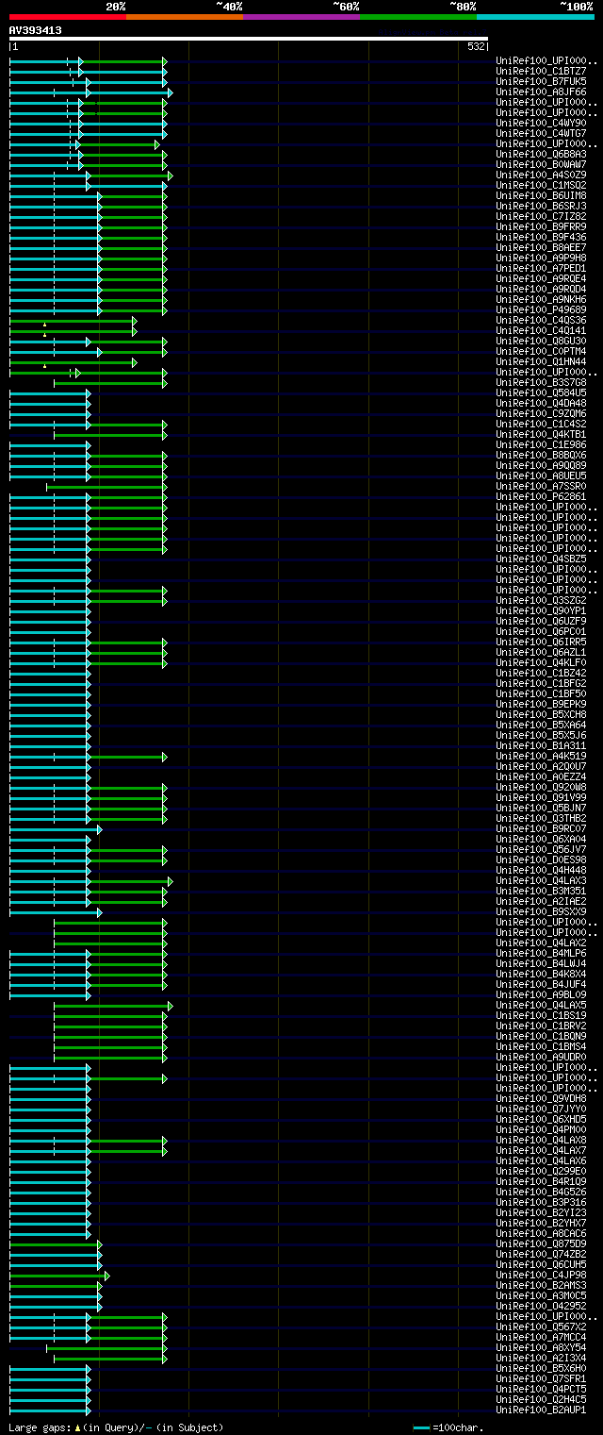Click the white query sequence bar
The height and width of the screenshot is (1435, 603).
[x=249, y=39]
